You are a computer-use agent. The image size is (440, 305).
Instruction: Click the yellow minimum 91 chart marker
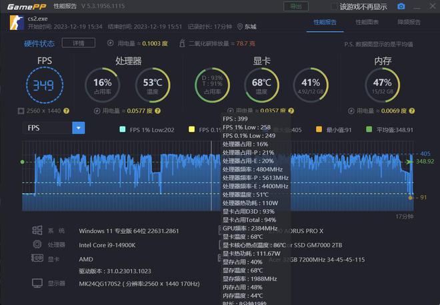pyautogui.click(x=410, y=198)
